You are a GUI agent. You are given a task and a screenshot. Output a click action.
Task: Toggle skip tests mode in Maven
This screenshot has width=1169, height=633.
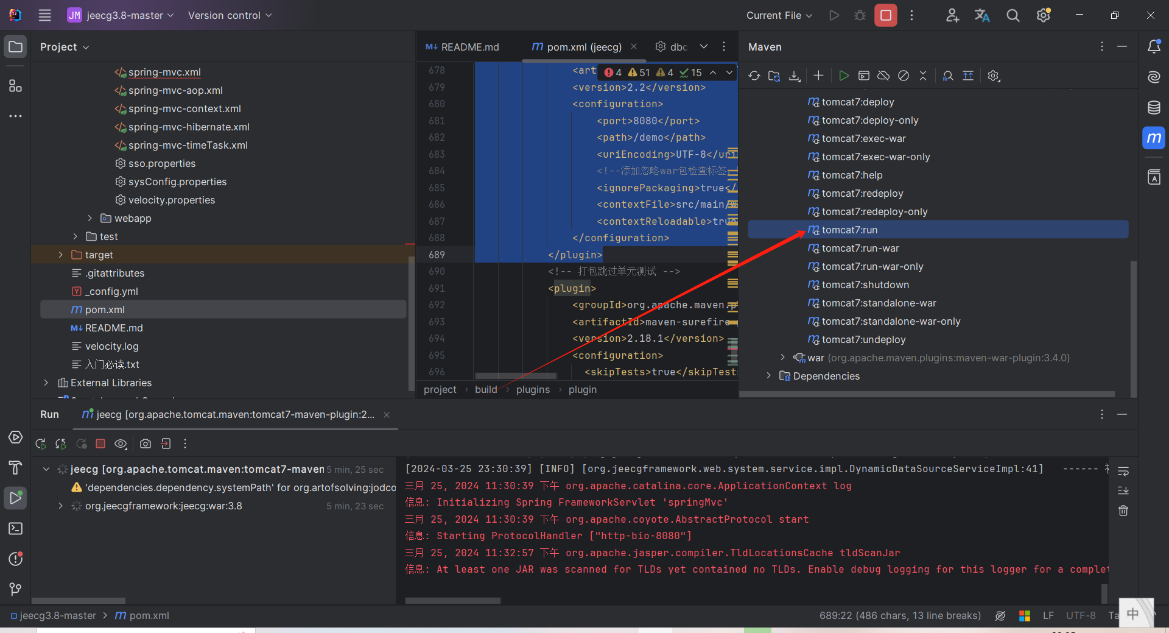[904, 76]
